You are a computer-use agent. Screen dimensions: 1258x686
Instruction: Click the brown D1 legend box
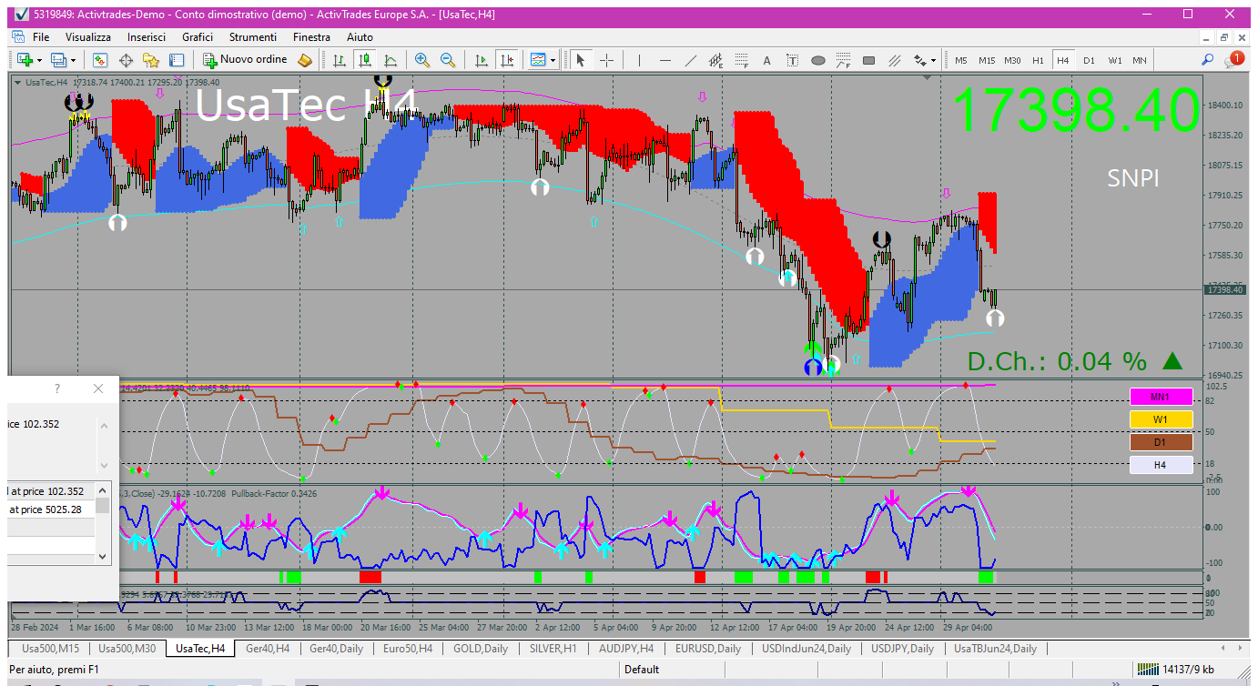click(x=1161, y=442)
